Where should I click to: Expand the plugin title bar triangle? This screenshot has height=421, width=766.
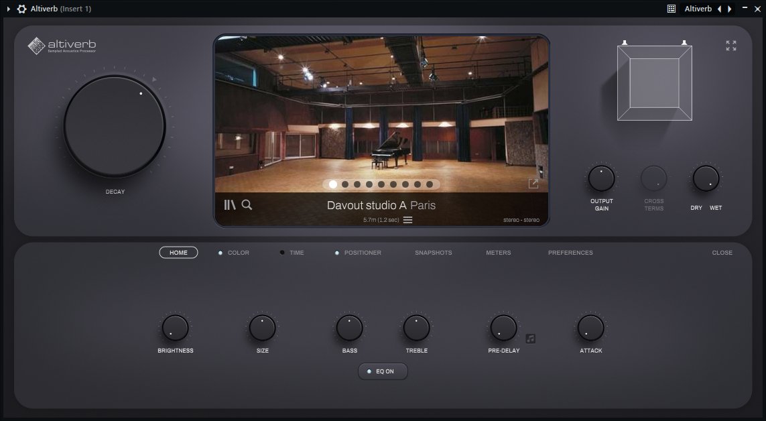tap(8, 9)
